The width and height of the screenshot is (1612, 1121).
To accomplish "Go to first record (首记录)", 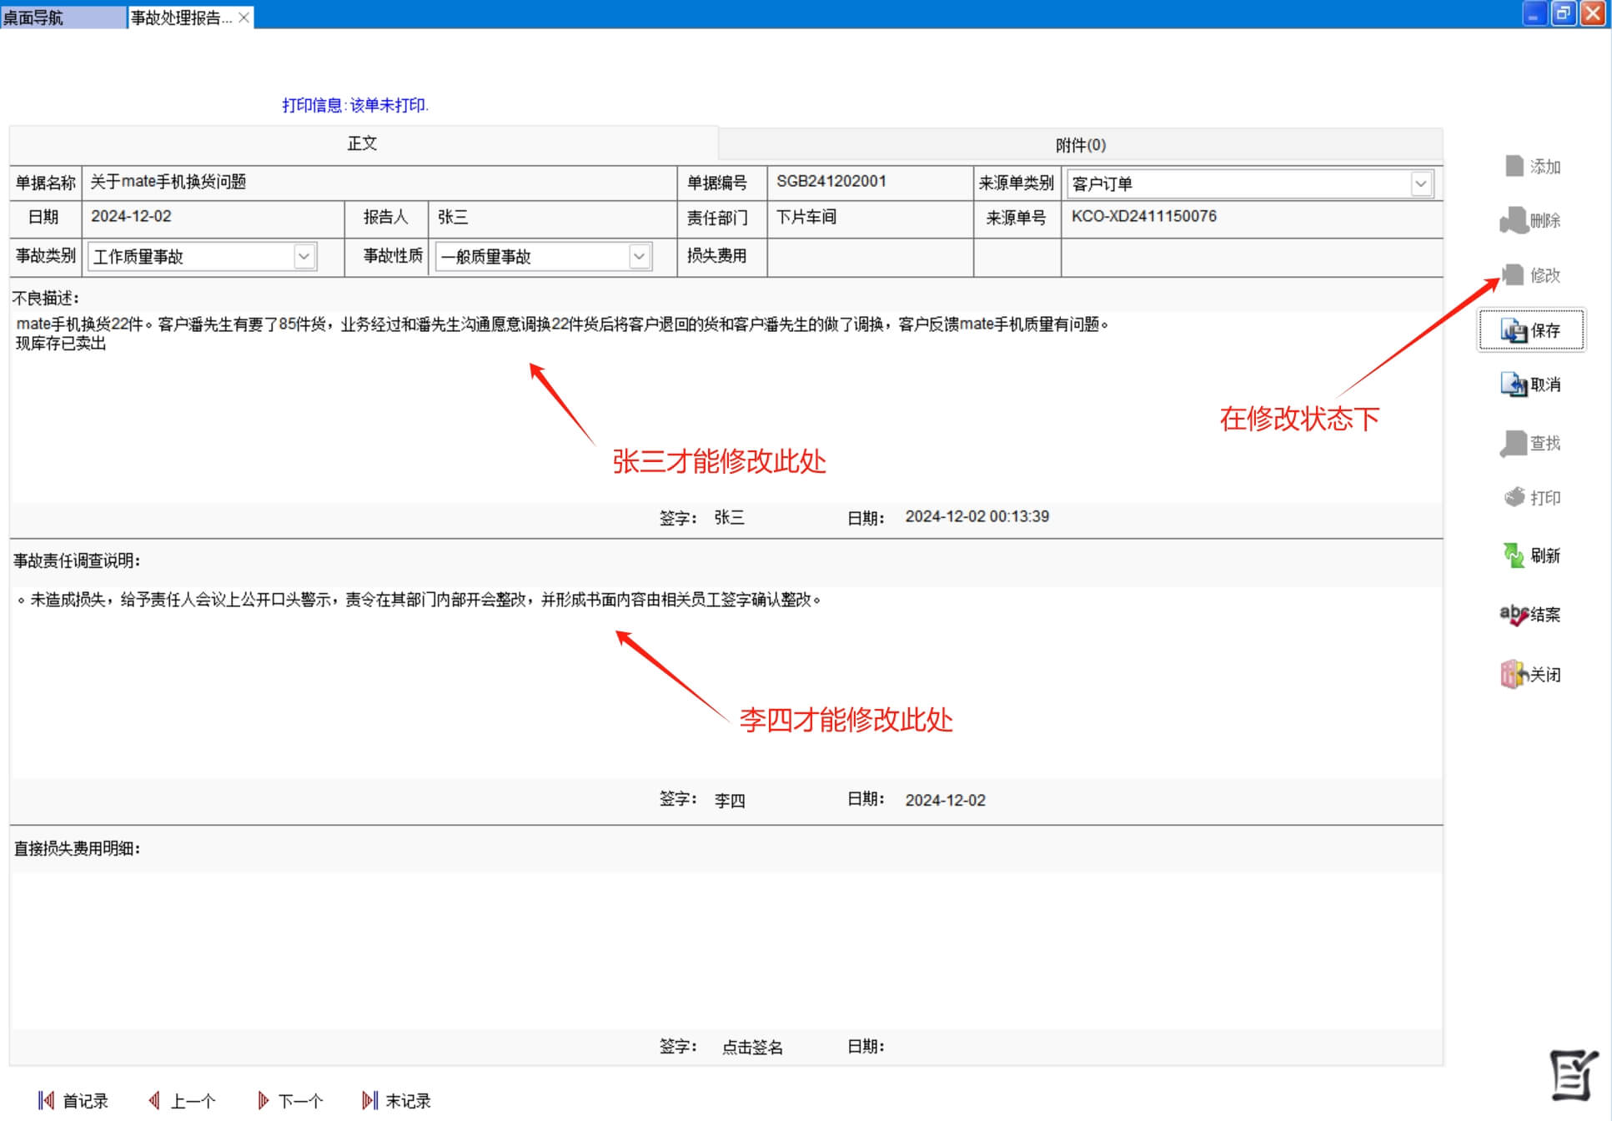I will tap(73, 1101).
